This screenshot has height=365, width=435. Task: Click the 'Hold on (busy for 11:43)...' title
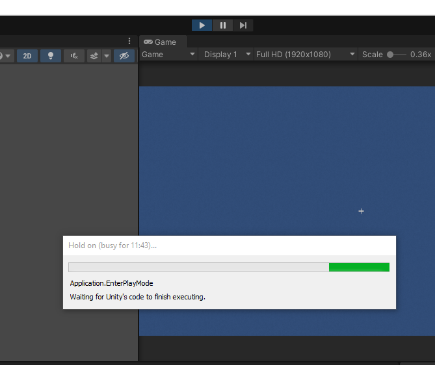click(x=112, y=245)
